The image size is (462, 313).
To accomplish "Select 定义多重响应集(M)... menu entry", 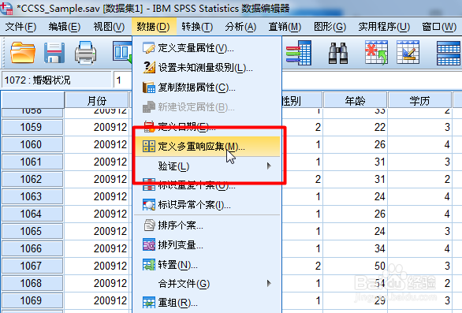I will [207, 146].
